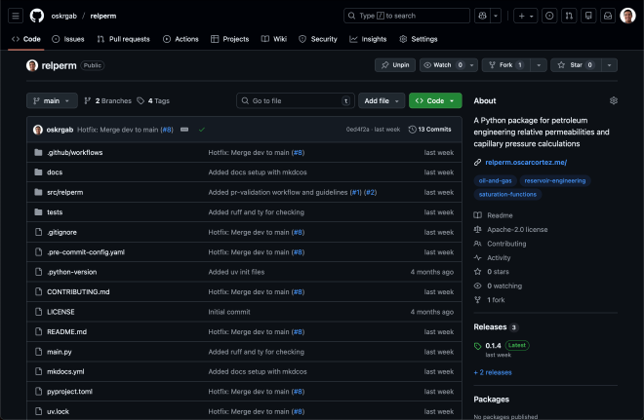View commit checks green checkmark
644x420 pixels.
point(202,130)
